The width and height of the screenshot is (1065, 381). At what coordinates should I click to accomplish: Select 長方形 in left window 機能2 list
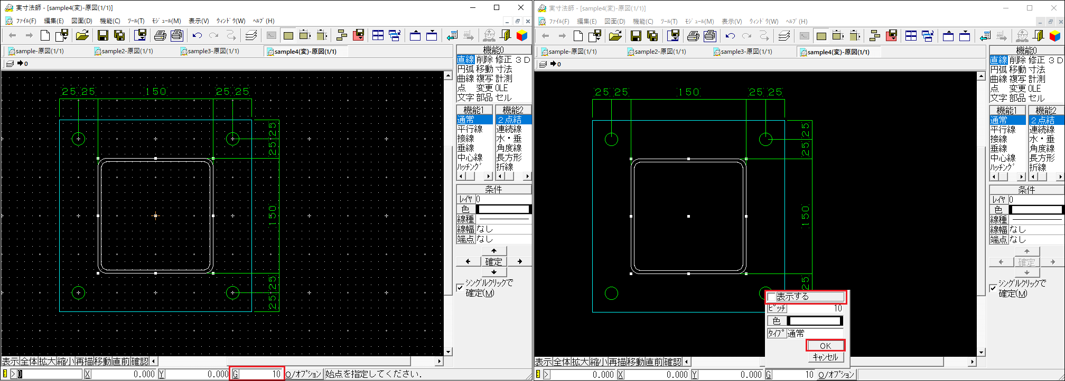(509, 158)
